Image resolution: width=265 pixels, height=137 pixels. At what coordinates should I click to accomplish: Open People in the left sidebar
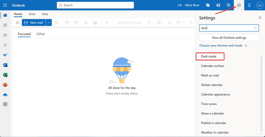click(x=5, y=35)
